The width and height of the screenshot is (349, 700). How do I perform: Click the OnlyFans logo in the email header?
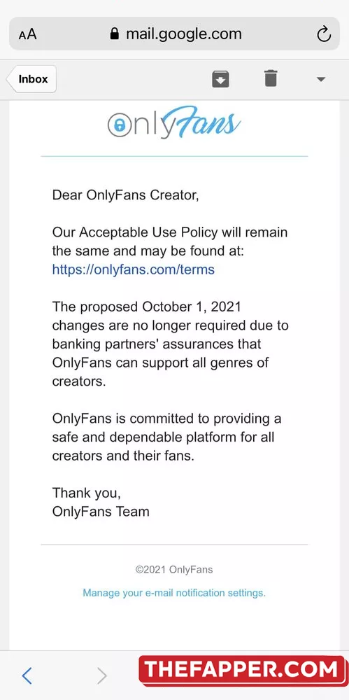tap(174, 123)
